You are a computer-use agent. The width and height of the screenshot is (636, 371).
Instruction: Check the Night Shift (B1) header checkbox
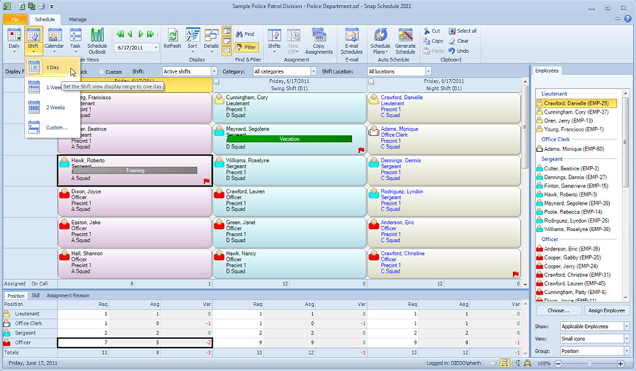coord(371,81)
